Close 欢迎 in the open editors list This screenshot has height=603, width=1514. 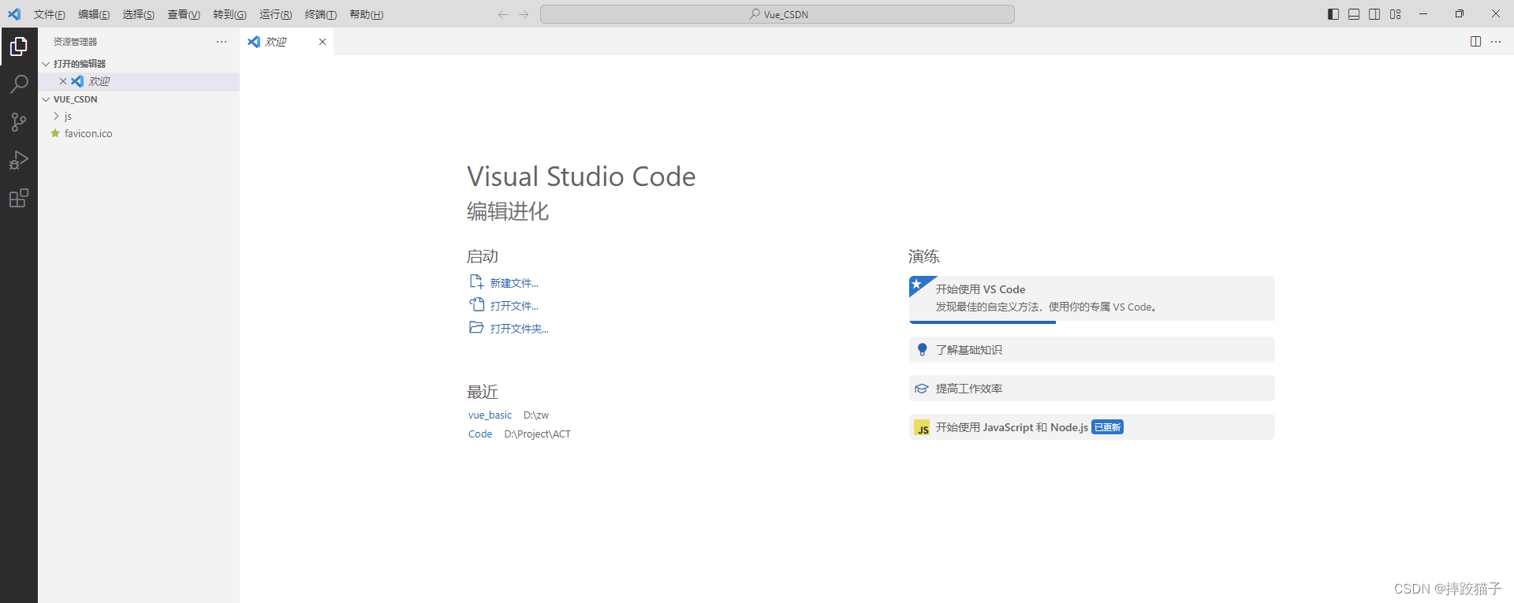tap(63, 81)
